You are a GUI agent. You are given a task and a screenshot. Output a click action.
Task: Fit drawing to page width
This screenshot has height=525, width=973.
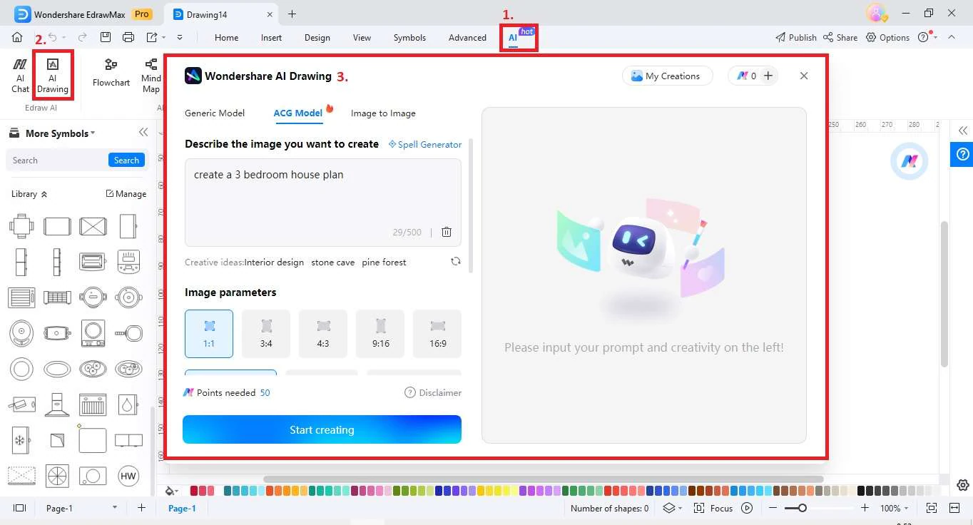pos(954,508)
